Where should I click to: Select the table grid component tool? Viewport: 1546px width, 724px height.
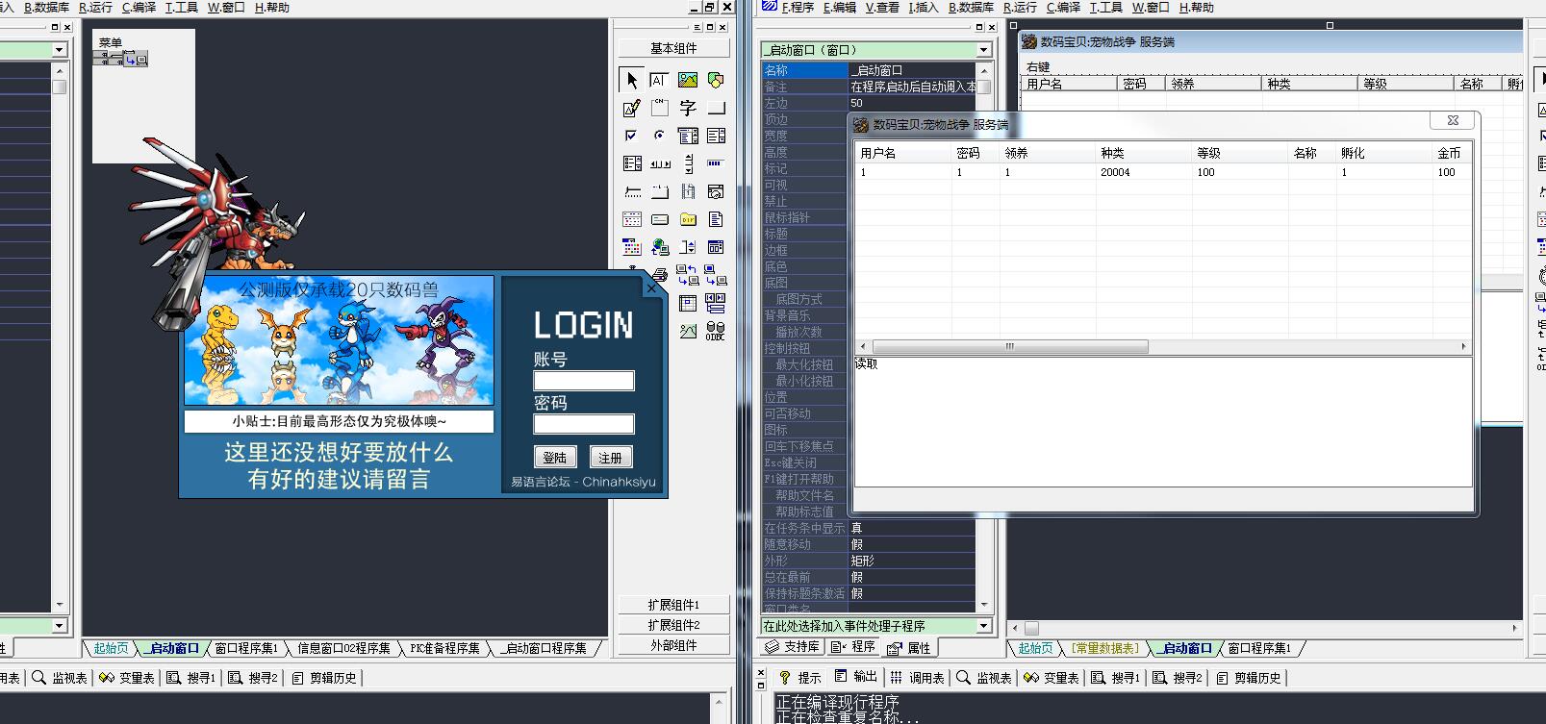688,303
